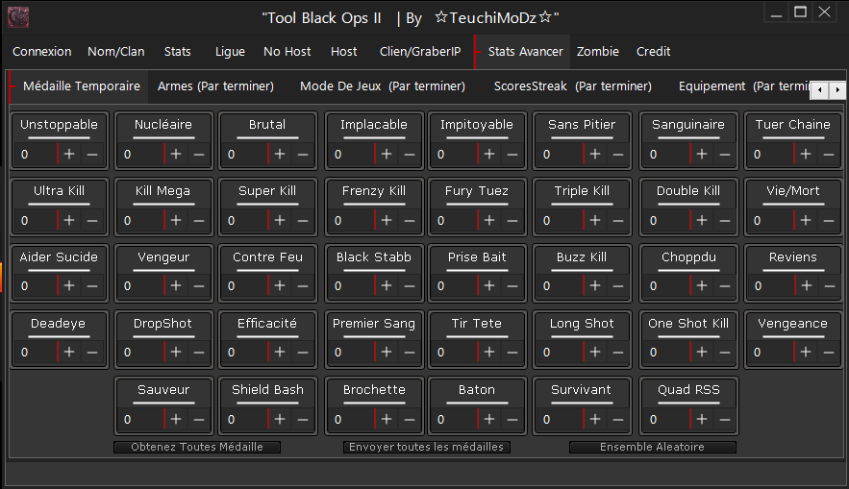Decrement Long Shot medal
This screenshot has height=489, width=849.
click(618, 353)
